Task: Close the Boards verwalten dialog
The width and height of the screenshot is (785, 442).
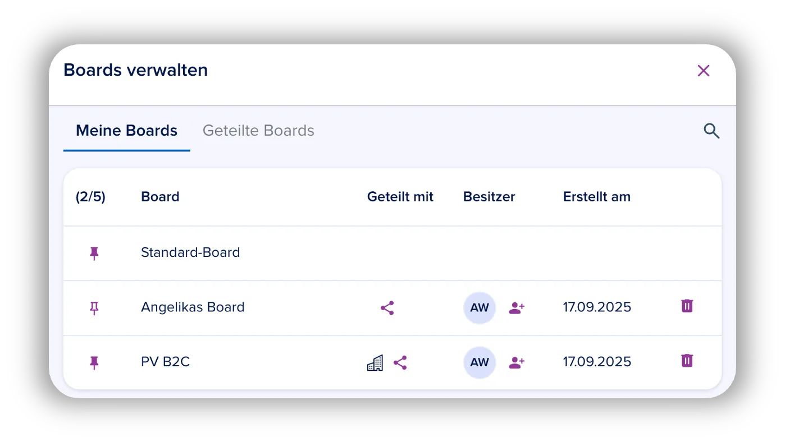Action: point(704,70)
